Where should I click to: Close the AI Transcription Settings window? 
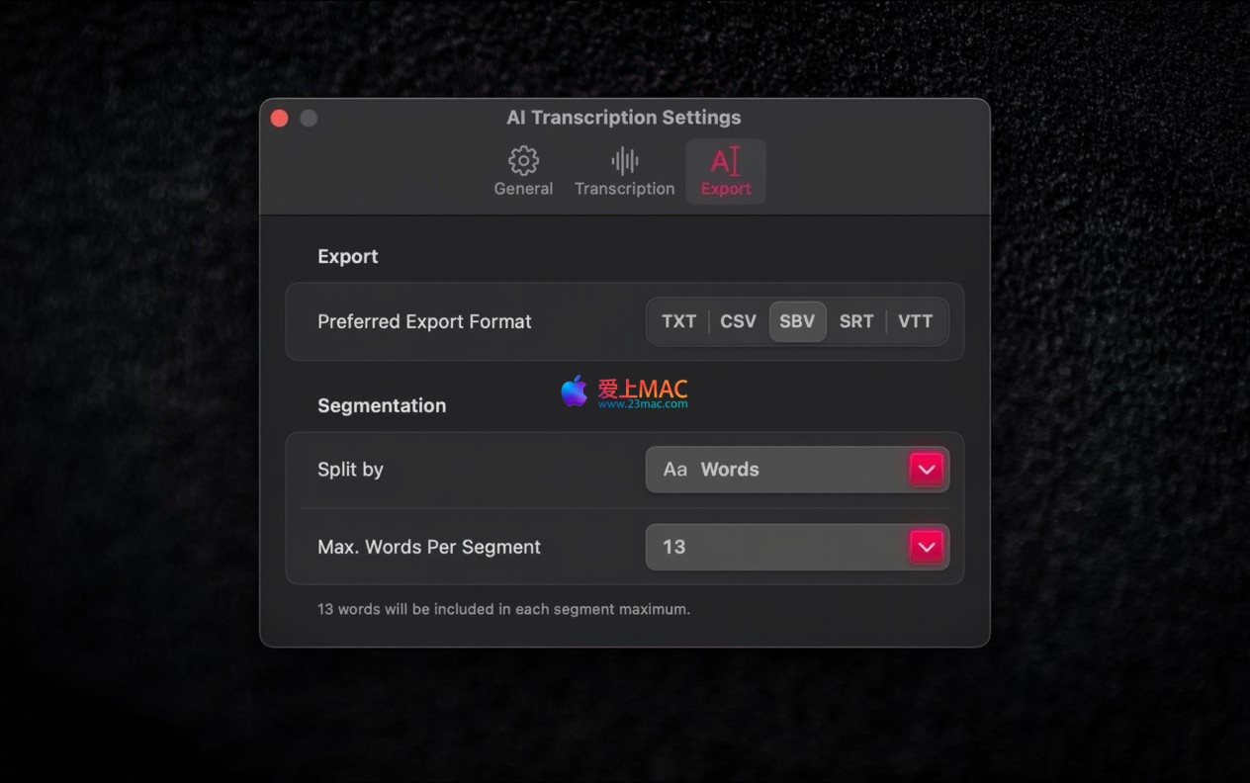point(280,119)
